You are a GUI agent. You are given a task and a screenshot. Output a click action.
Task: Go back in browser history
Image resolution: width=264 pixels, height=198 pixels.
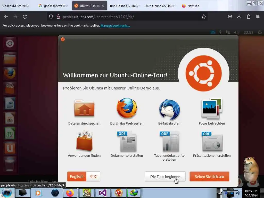(6, 17)
